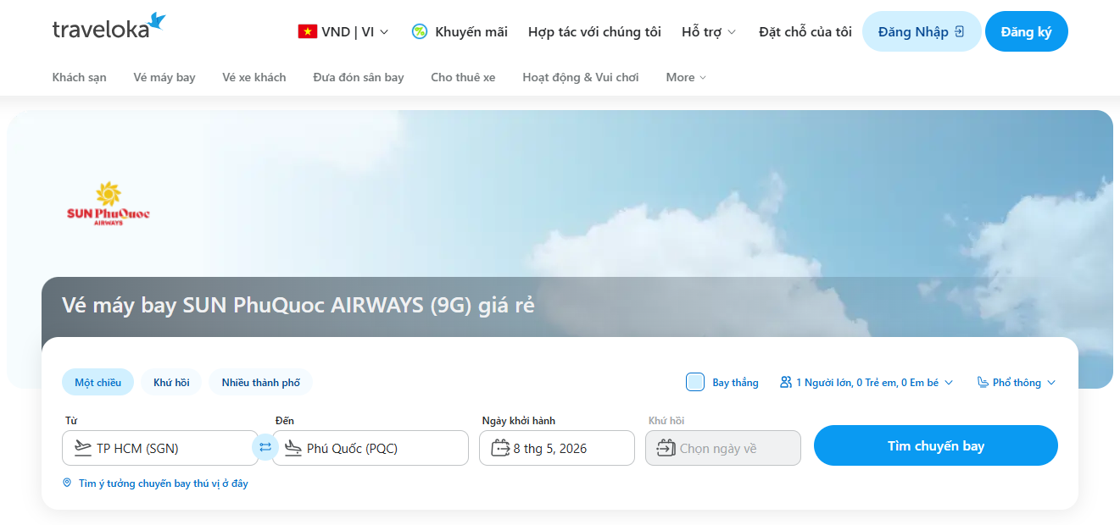This screenshot has width=1120, height=525.
Task: Open the Vé máy bay tab
Action: pyautogui.click(x=164, y=77)
